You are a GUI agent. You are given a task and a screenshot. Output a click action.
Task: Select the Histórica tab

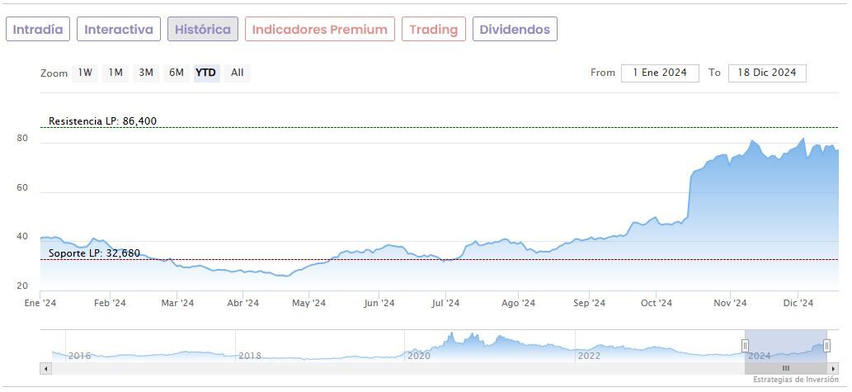(x=203, y=30)
